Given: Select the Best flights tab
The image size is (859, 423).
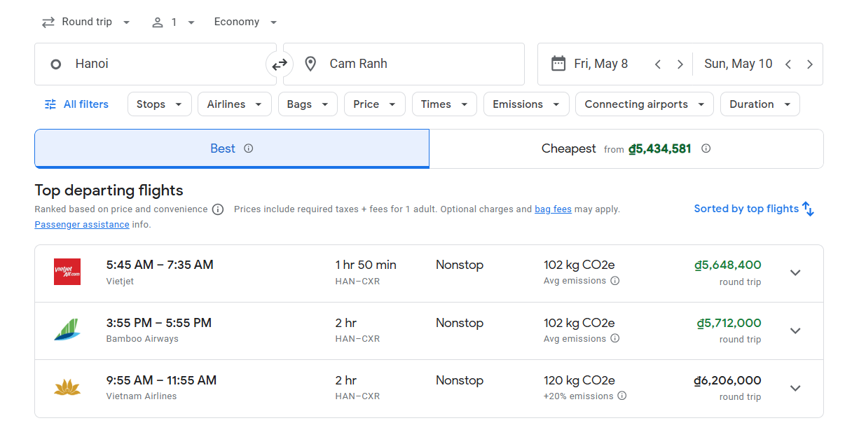Looking at the screenshot, I should click(x=231, y=148).
